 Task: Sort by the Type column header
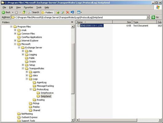point(144,22)
